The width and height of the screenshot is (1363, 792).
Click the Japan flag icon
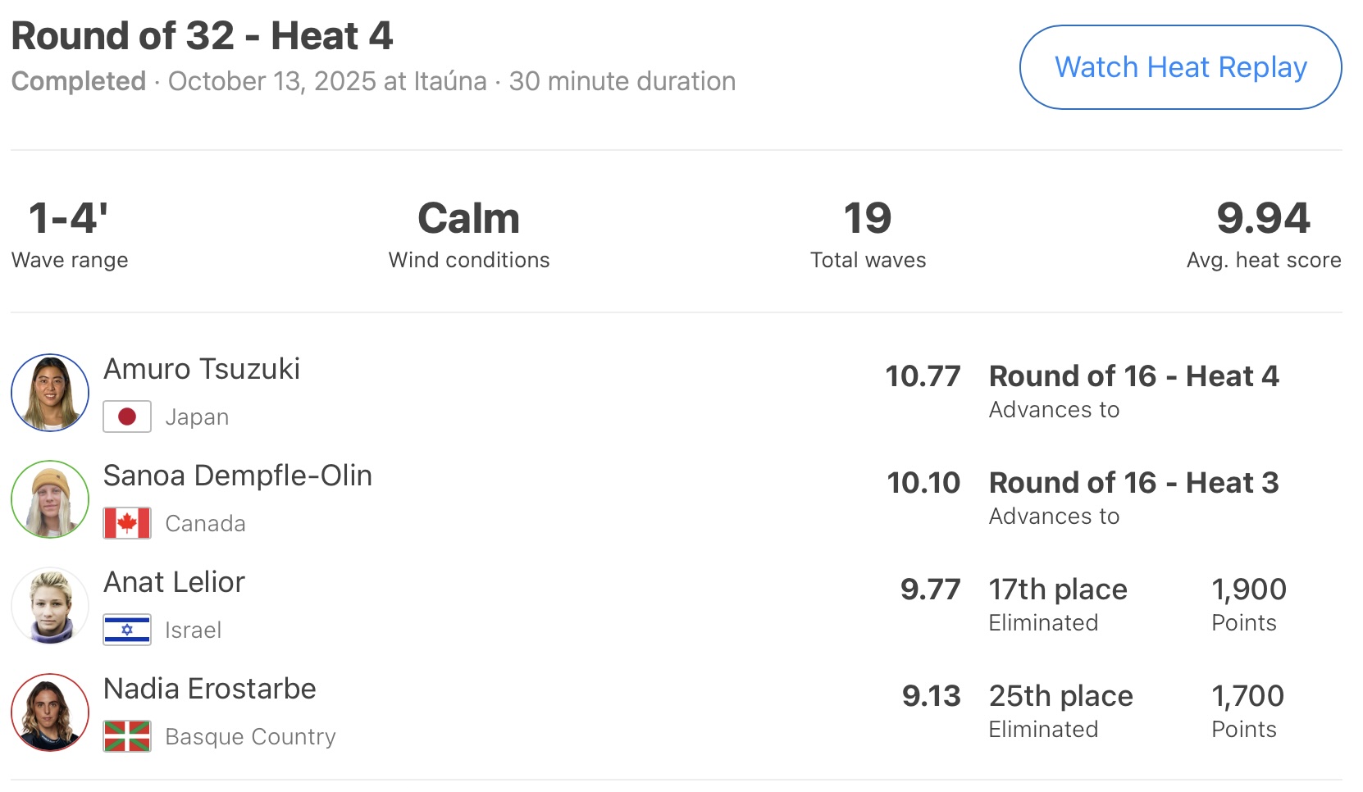click(x=127, y=416)
